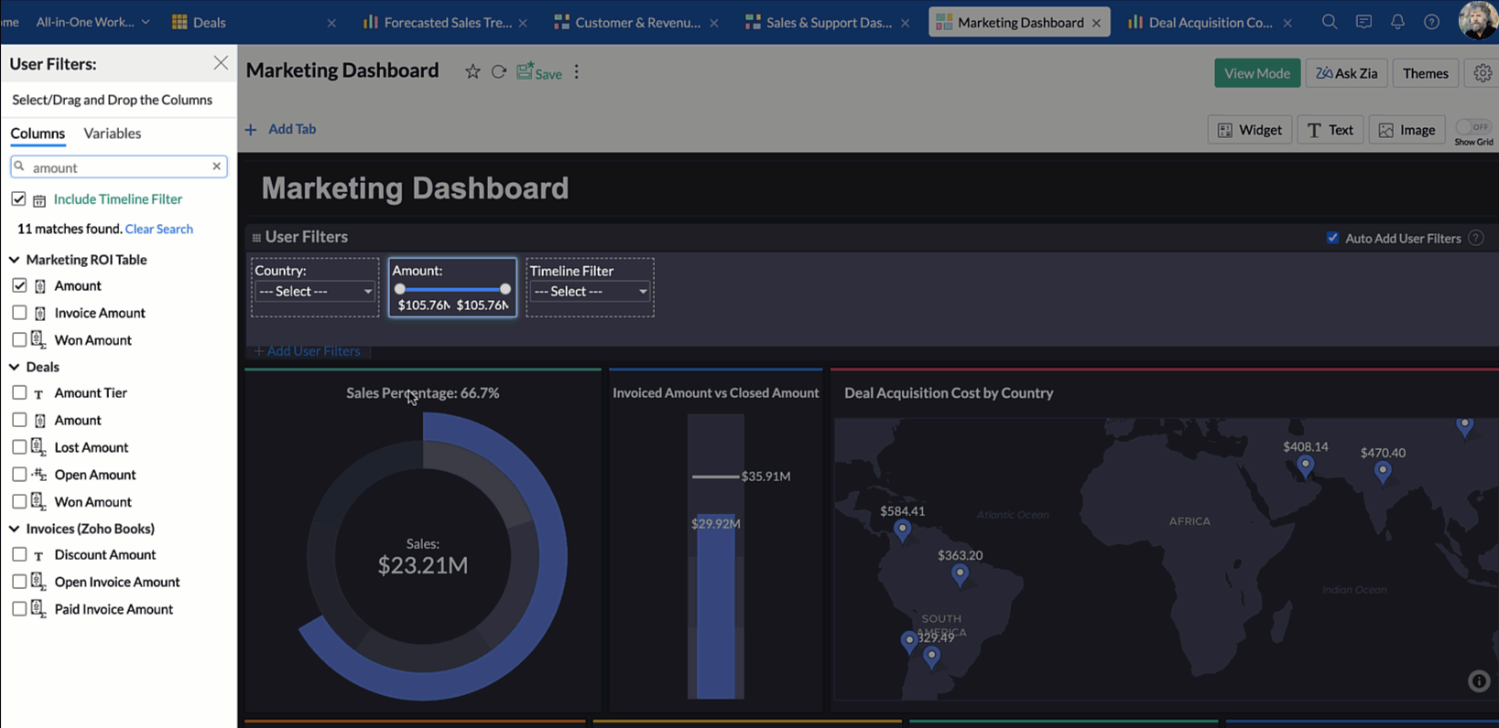Toggle Auto Add User Filters checkbox

(1333, 238)
